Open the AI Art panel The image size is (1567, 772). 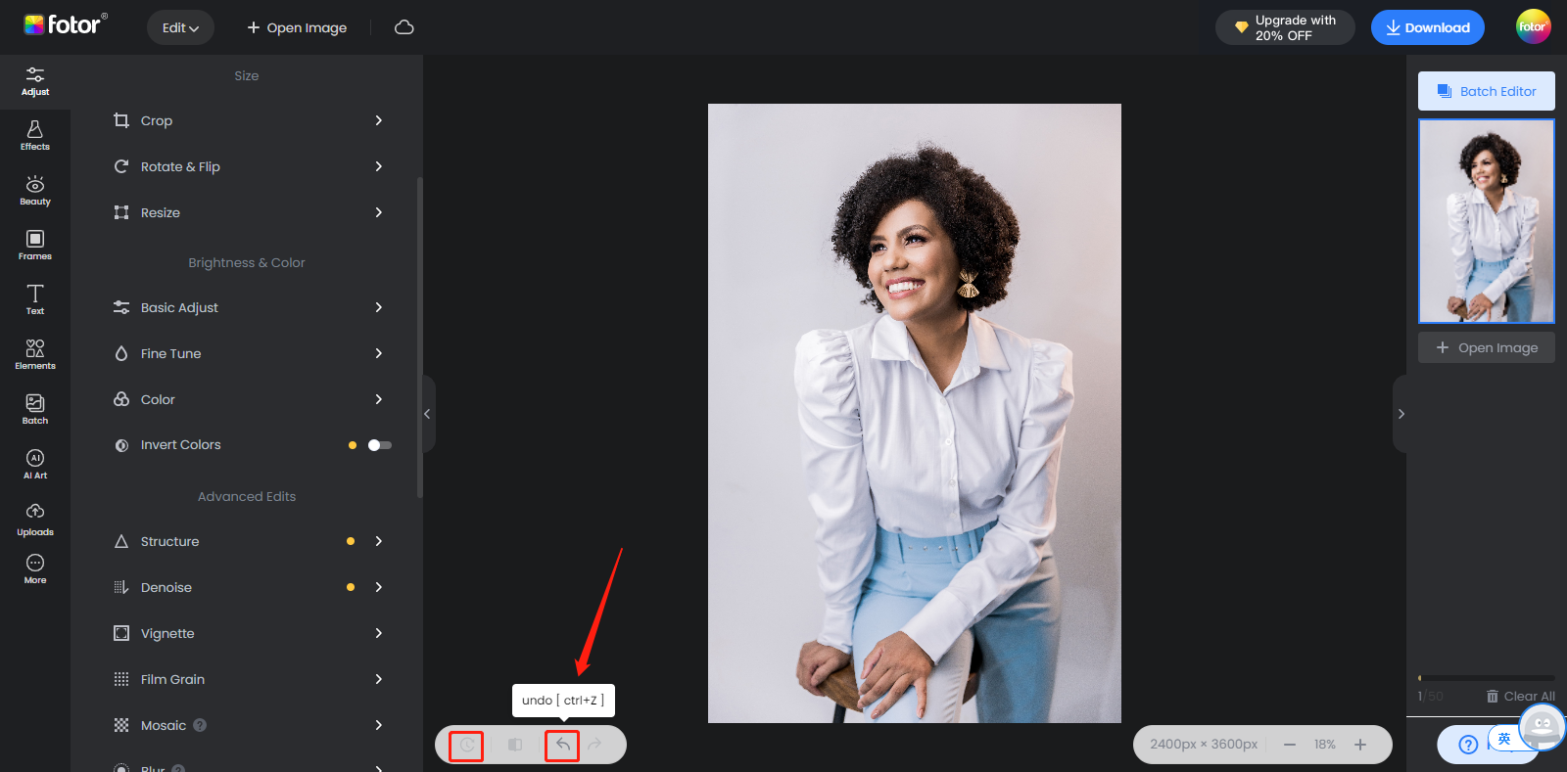coord(35,465)
